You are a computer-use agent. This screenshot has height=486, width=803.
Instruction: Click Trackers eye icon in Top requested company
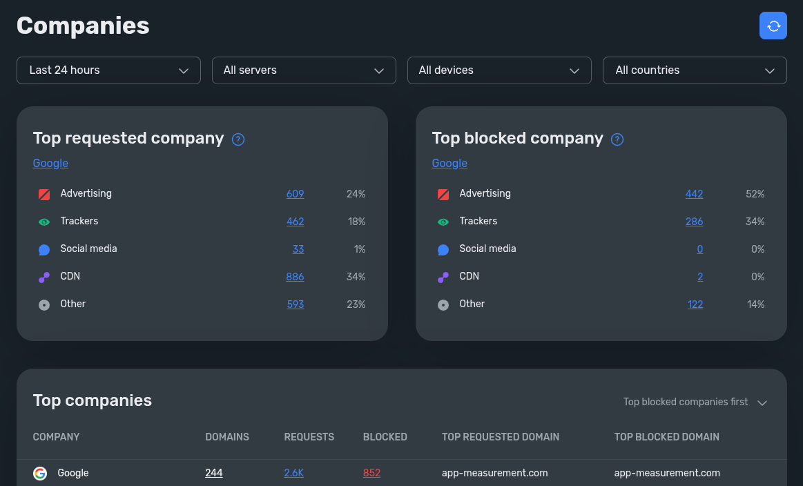tap(44, 222)
